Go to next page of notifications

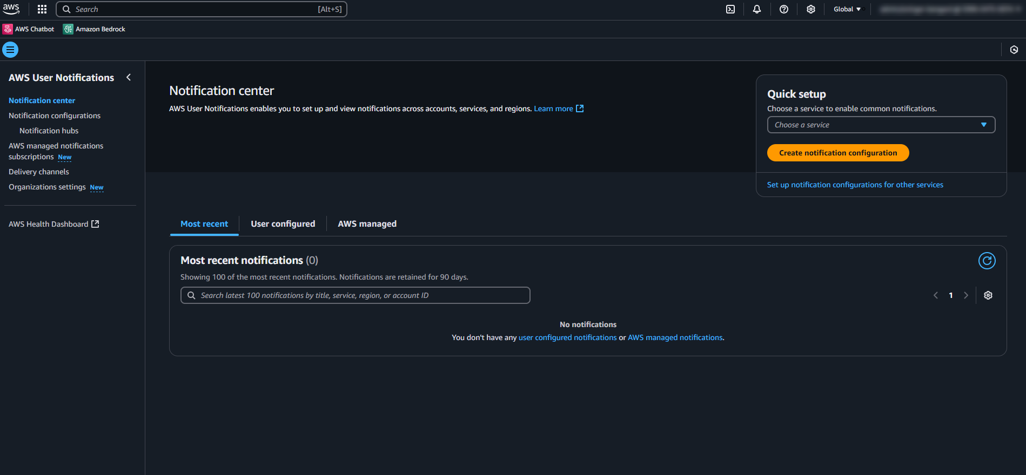coord(966,295)
